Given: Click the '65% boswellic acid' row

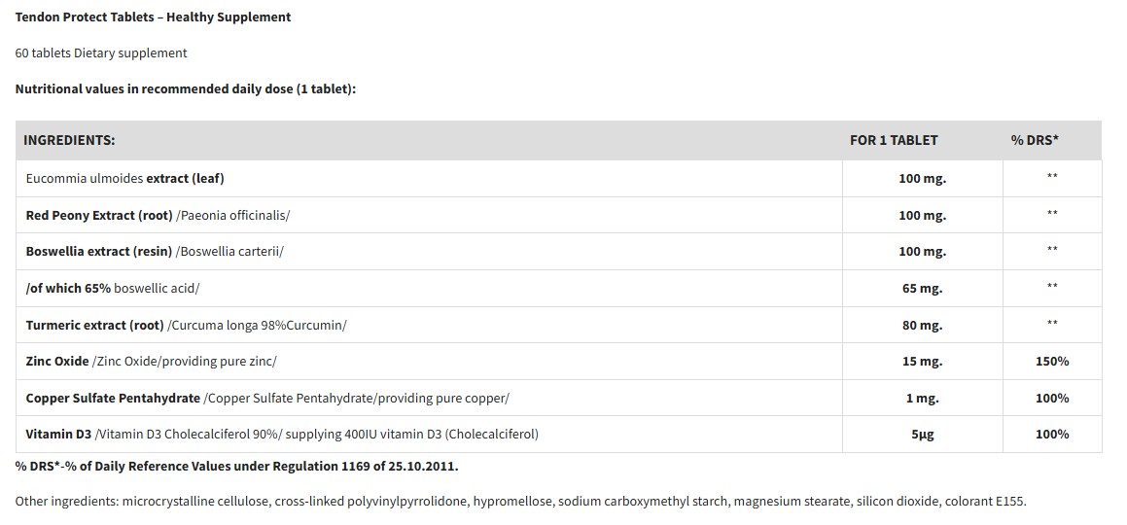Looking at the screenshot, I should [112, 288].
